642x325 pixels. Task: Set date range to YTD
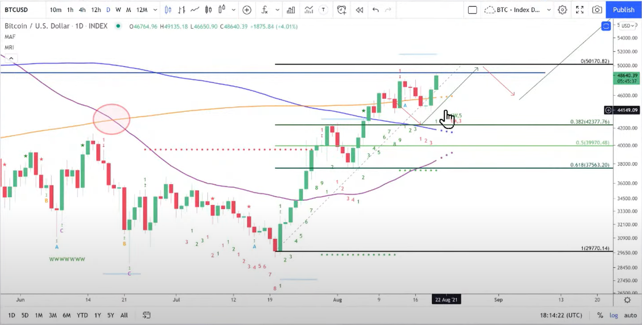pos(82,315)
